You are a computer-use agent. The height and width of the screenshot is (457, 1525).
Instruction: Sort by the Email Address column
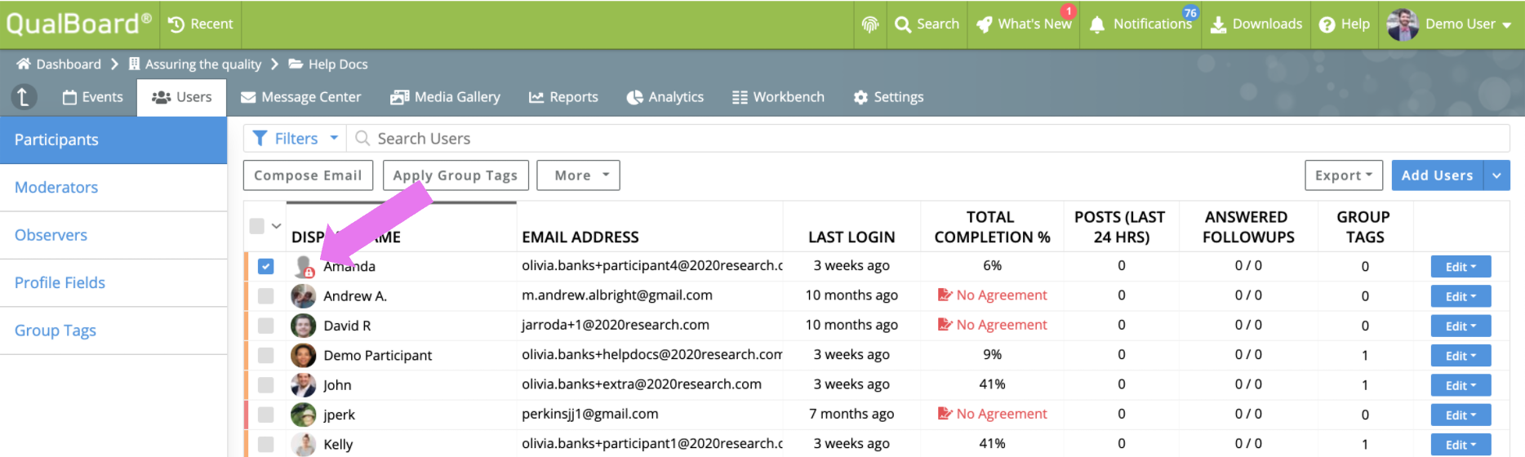[x=580, y=237]
